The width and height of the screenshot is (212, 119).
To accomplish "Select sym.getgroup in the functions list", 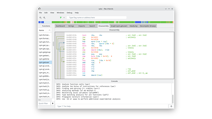I will tap(45, 52).
